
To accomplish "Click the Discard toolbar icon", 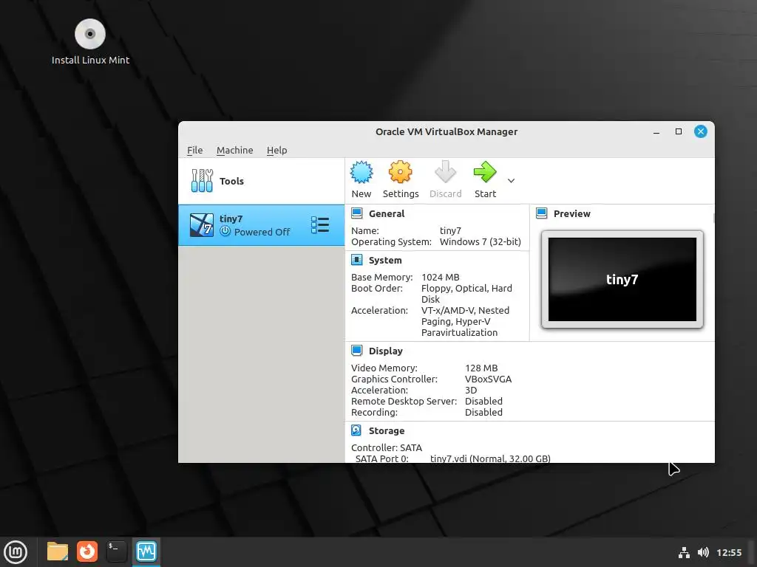I will point(445,179).
